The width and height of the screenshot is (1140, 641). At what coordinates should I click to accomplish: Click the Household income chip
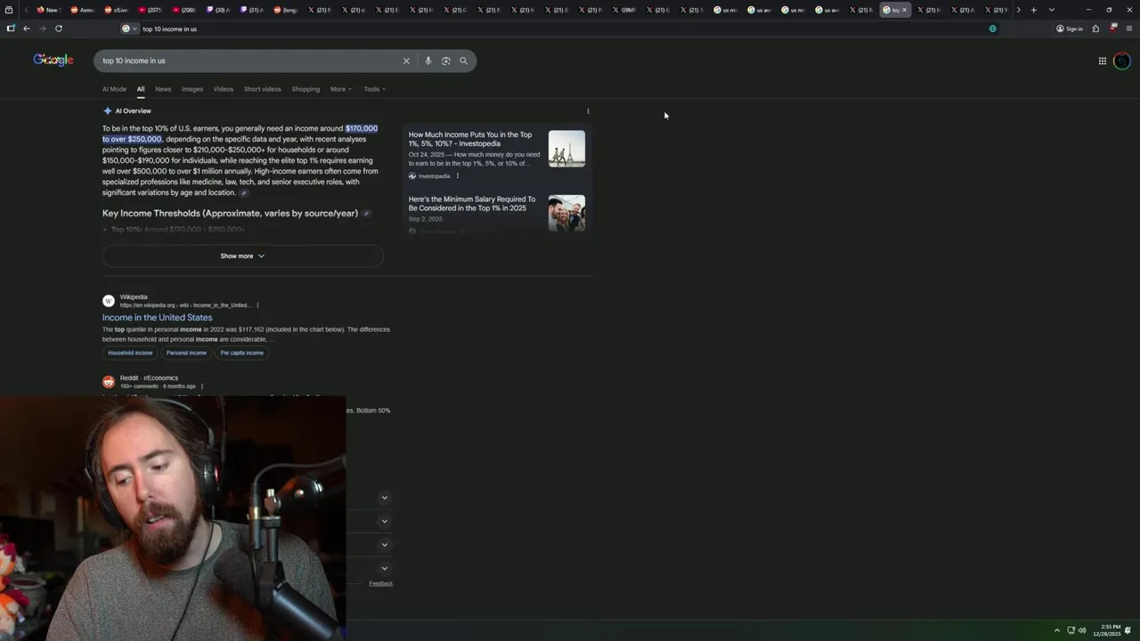(x=130, y=353)
